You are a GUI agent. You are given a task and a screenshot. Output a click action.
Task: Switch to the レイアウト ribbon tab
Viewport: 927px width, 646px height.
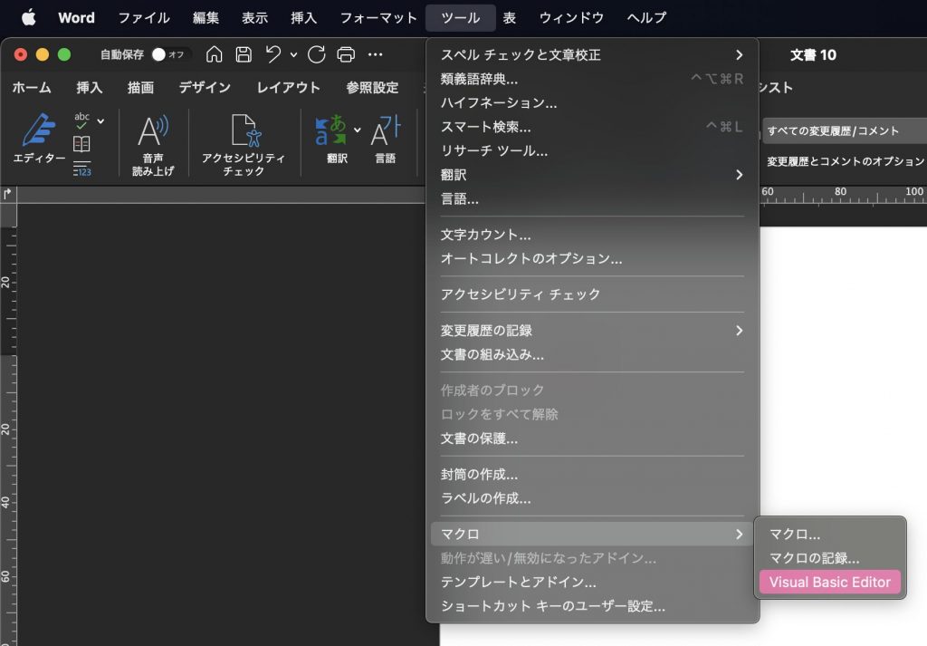coord(288,88)
